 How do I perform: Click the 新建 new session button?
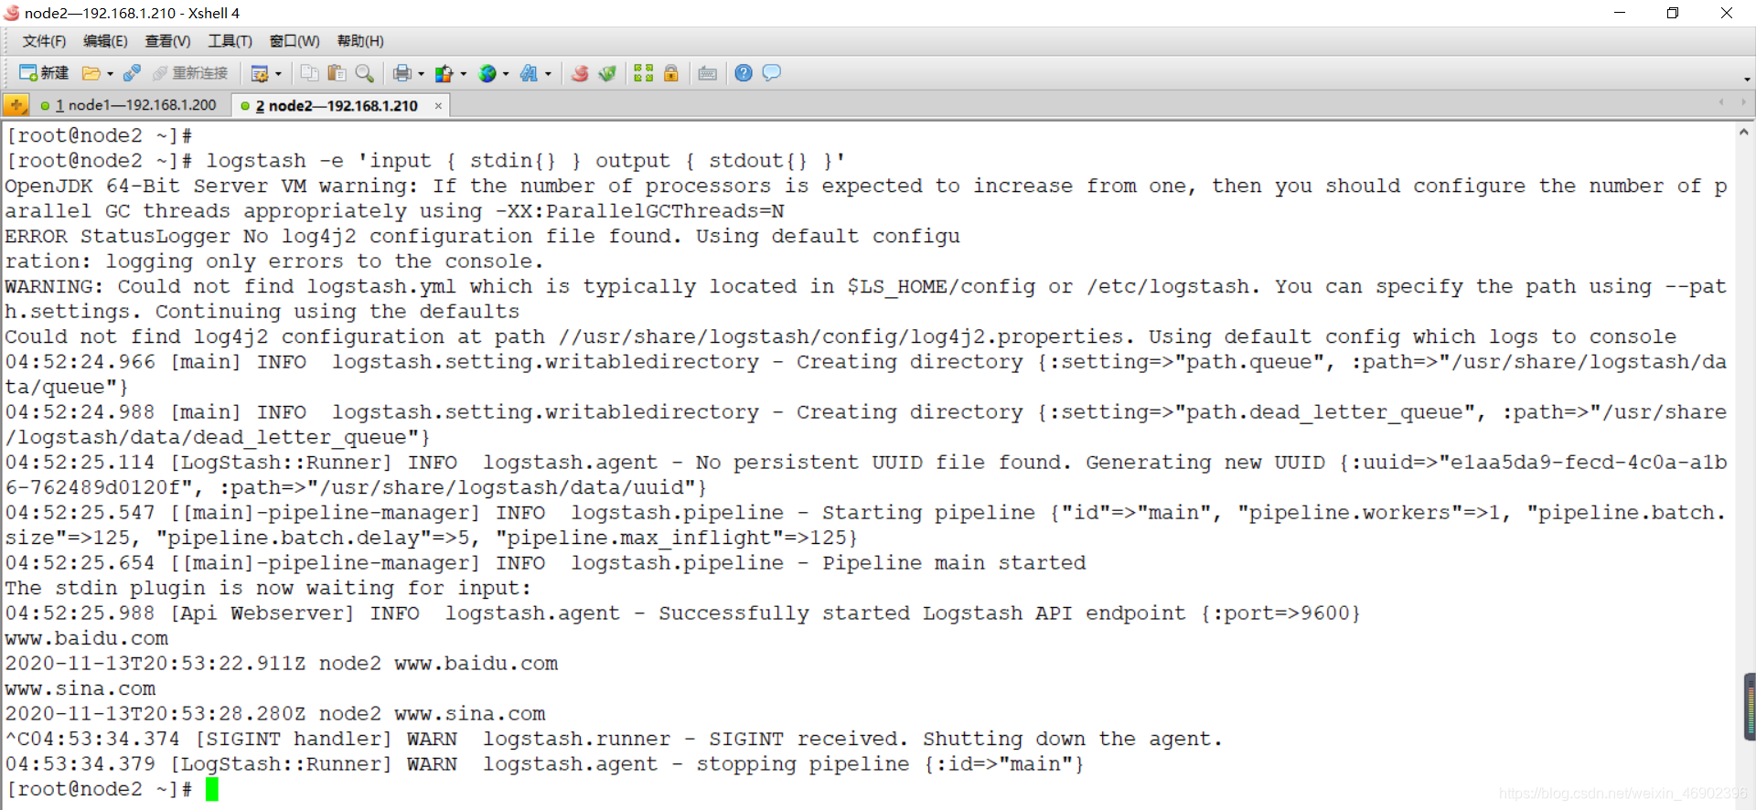[x=44, y=73]
